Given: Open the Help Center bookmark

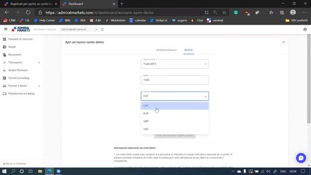Looking at the screenshot, I should [44, 20].
